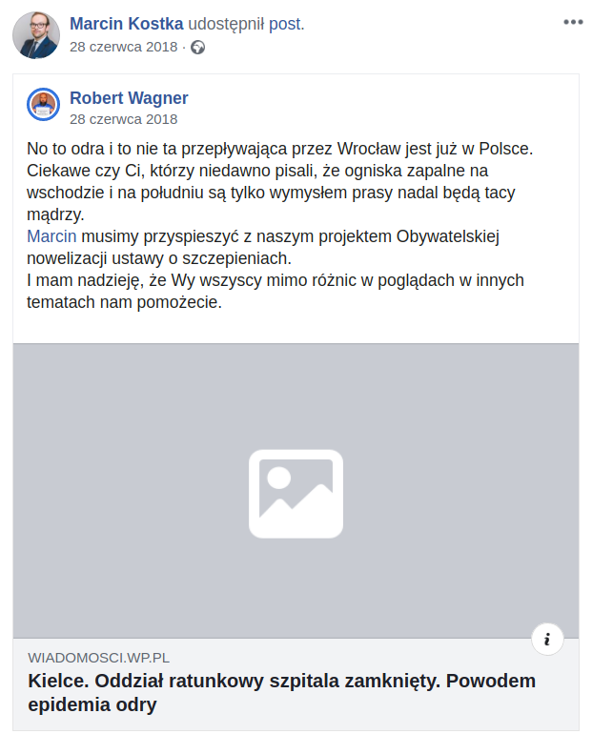Open the Kielce epidemia odry headline

pyautogui.click(x=281, y=692)
